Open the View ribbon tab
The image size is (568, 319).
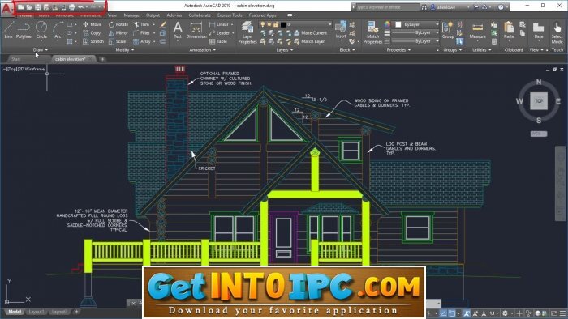(112, 15)
